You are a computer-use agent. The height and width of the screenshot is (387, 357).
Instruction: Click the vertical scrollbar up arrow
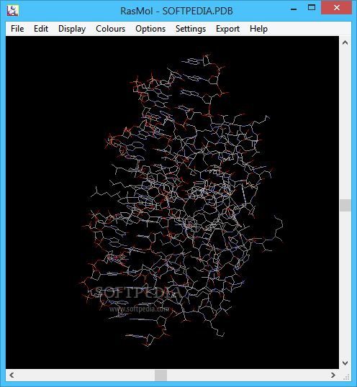pos(345,42)
